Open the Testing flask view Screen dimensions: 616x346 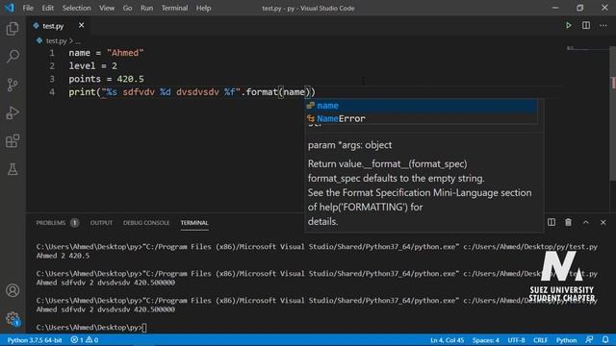tap(13, 169)
